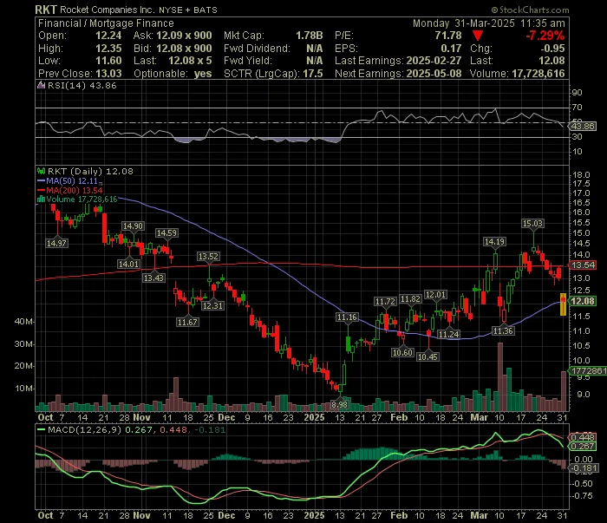Viewport: 607px width, 523px height.
Task: Click the 0.448 MACD signal axis tag
Action: (x=582, y=437)
